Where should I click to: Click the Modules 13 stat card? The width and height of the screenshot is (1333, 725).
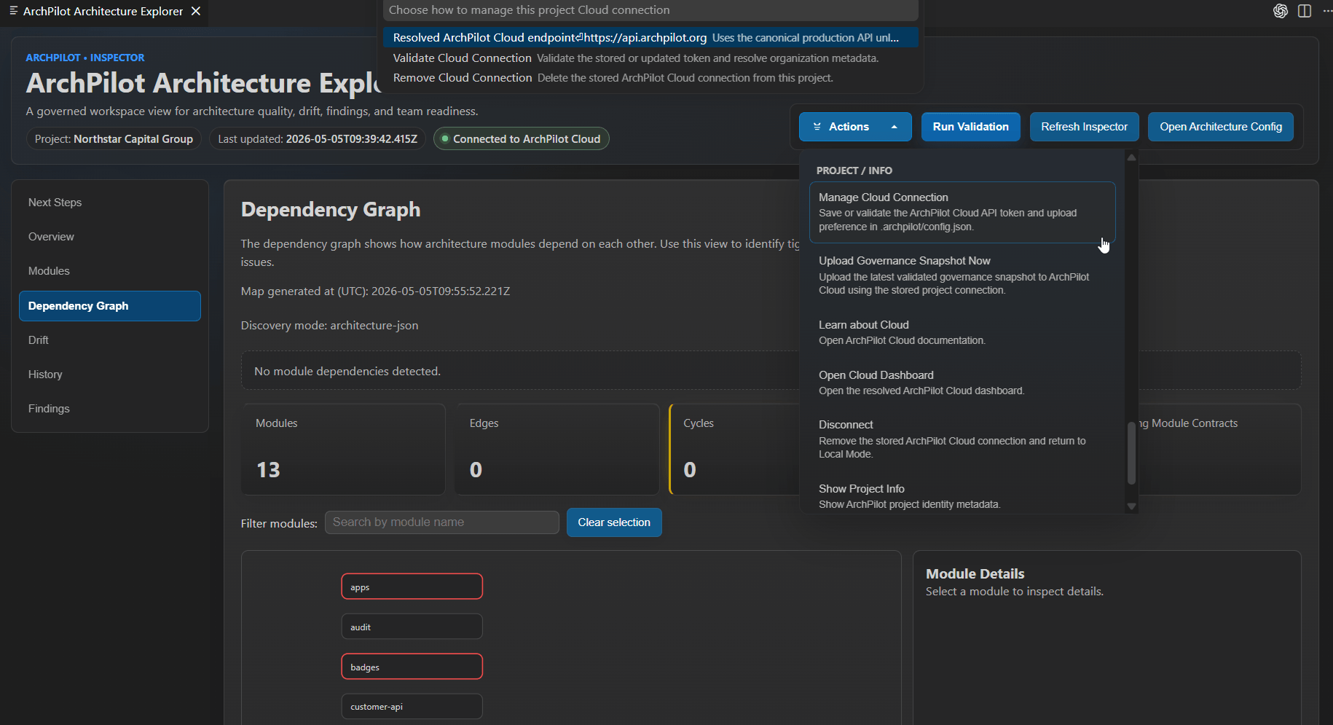[x=343, y=450]
